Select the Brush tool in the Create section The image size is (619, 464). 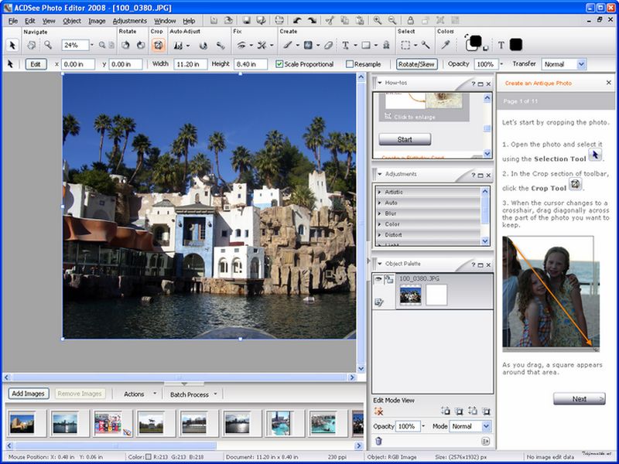coord(288,45)
